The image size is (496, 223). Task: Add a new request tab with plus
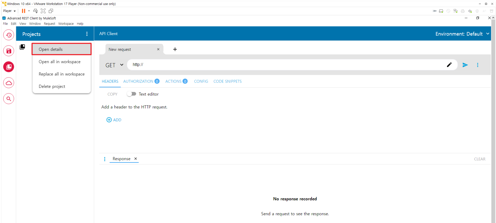(175, 49)
